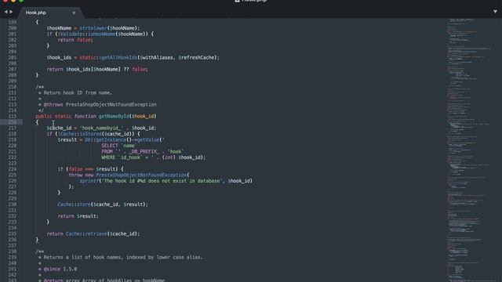
Task: Select the Hook.php tab
Action: coord(36,13)
